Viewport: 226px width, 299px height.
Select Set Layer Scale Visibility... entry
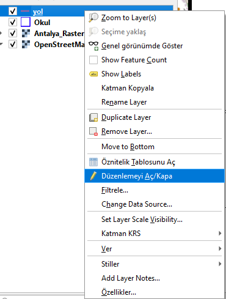(155, 220)
